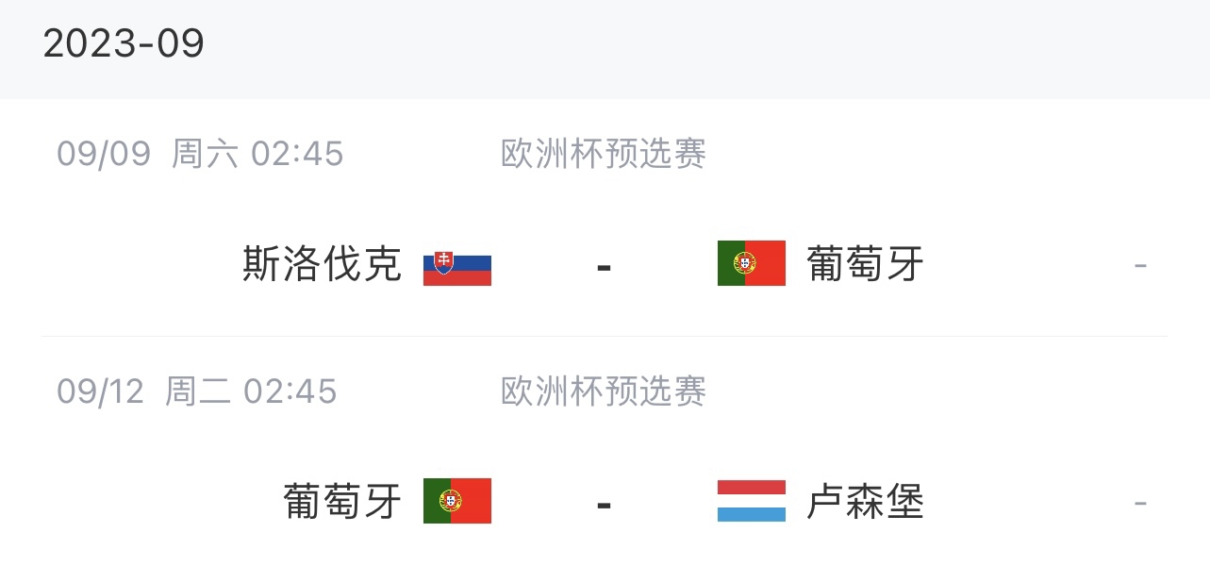Select the 2023-09 month header

pos(124,43)
